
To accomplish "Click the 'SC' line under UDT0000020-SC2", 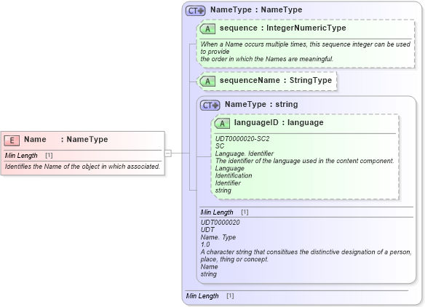I will [x=220, y=146].
